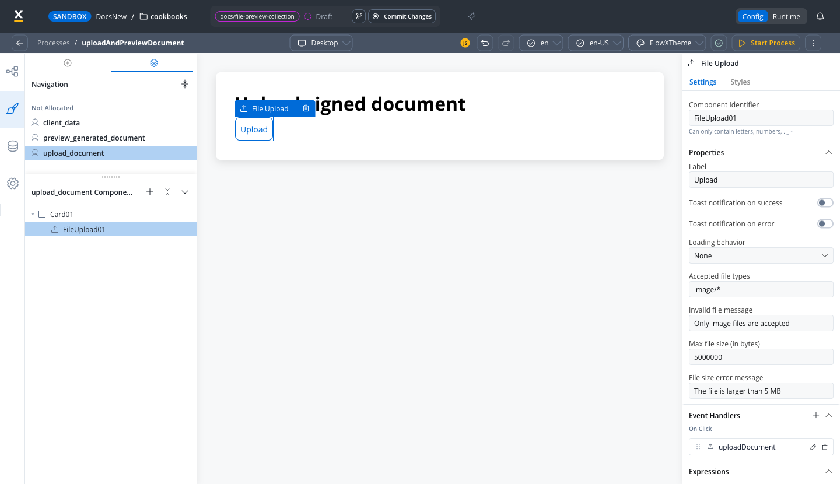Enable toast notification on success
Viewport: 840px width, 484px height.
click(x=825, y=203)
